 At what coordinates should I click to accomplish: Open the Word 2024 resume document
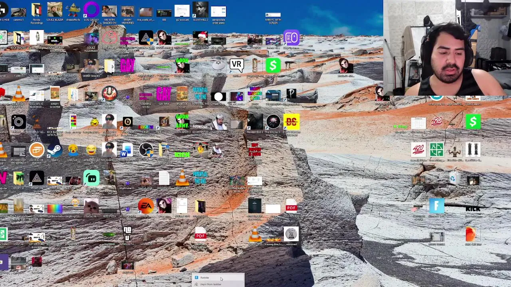[x=127, y=150]
